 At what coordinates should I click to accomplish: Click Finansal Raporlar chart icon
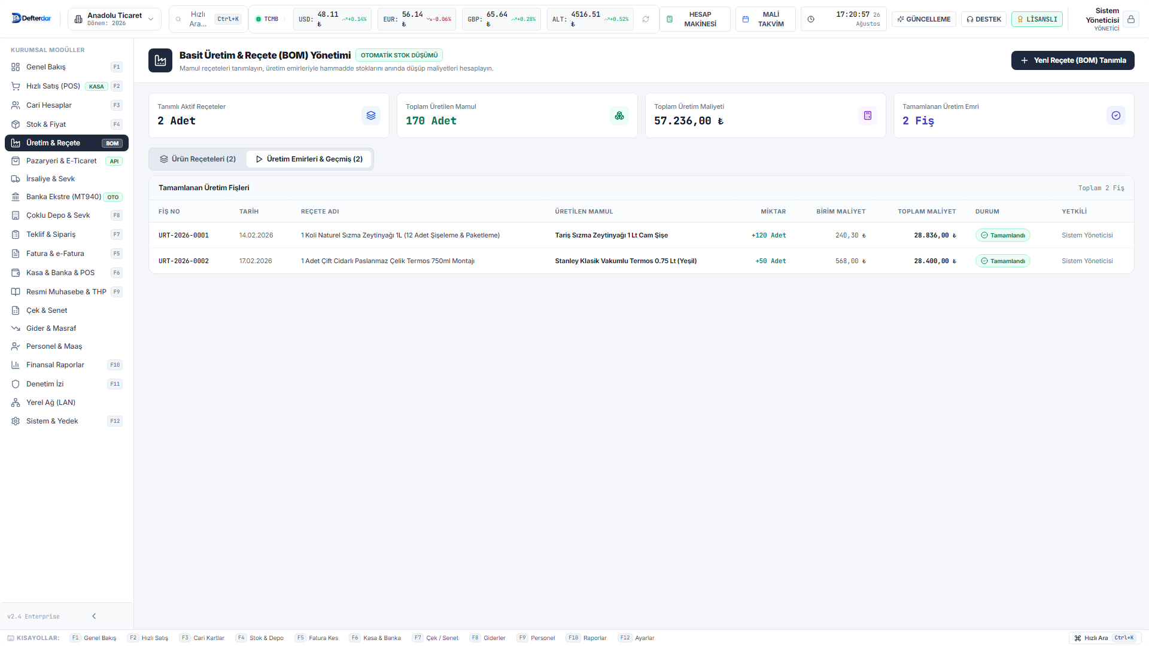(x=16, y=365)
